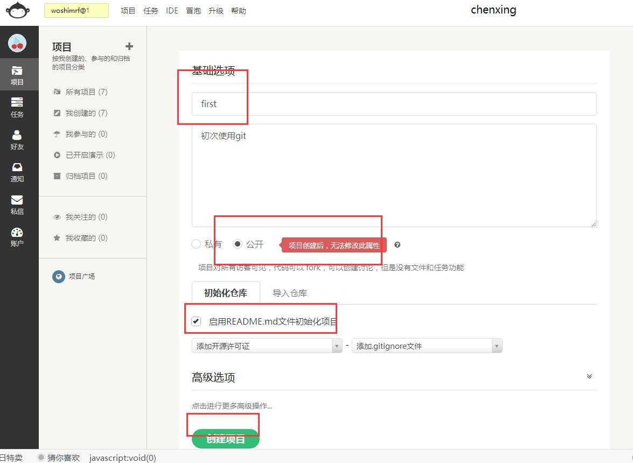Open the cherry user avatar

click(17, 43)
